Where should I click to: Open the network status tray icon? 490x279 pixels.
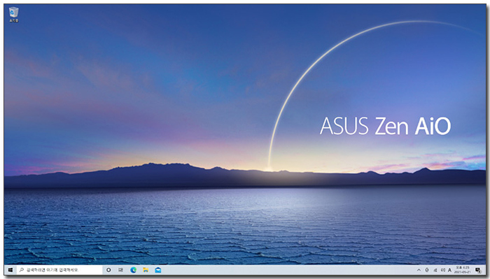(435, 270)
